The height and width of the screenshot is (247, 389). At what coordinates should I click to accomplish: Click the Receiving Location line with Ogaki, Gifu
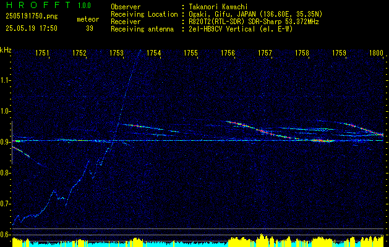tap(216, 14)
